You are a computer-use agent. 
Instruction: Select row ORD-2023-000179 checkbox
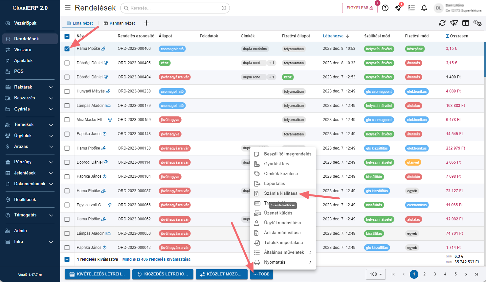pos(67,106)
